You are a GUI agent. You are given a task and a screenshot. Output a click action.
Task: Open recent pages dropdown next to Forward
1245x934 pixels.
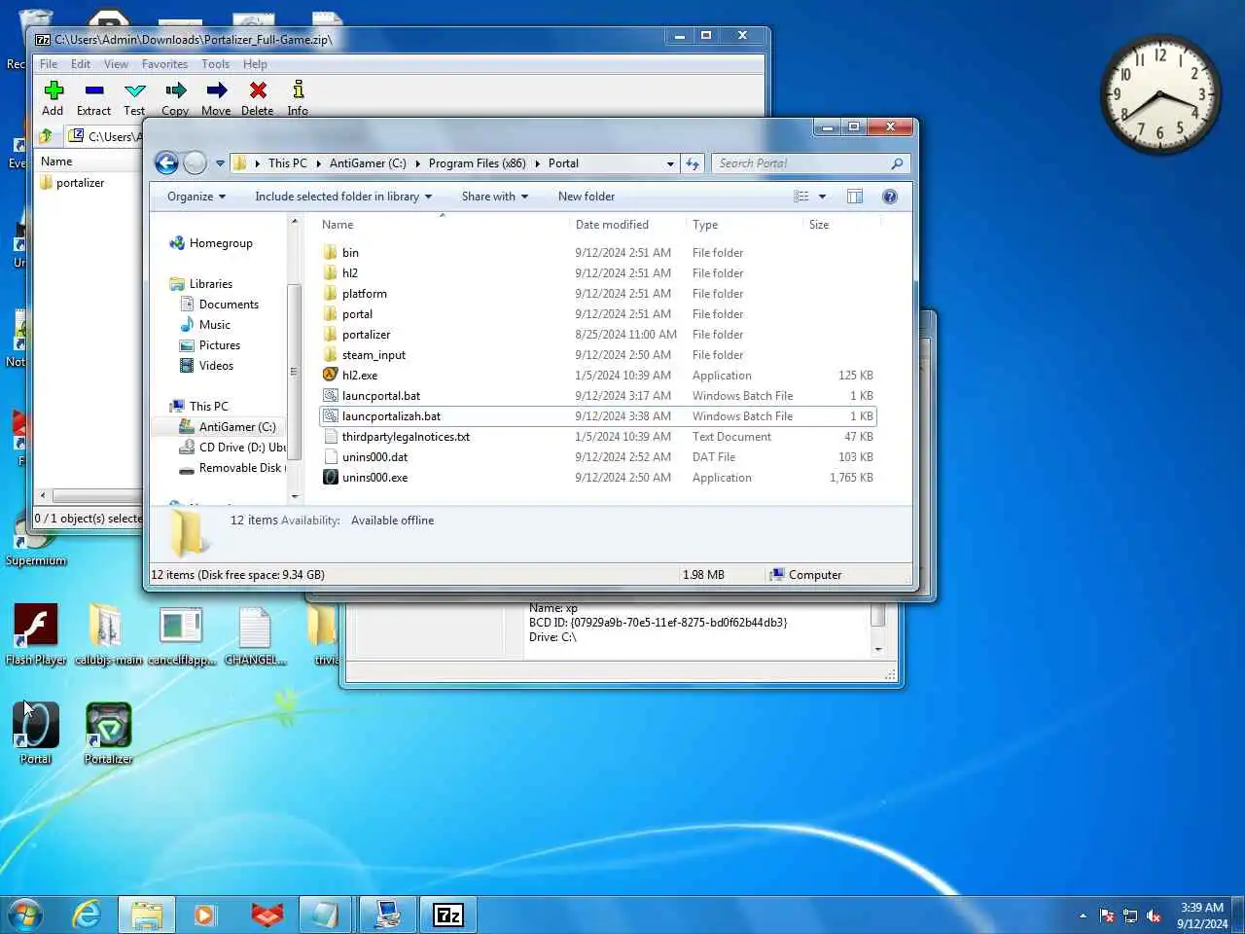[x=220, y=163]
